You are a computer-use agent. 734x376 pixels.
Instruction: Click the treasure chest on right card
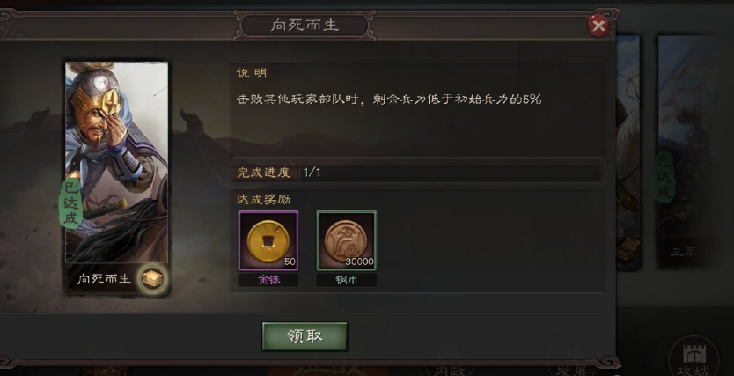click(x=628, y=248)
